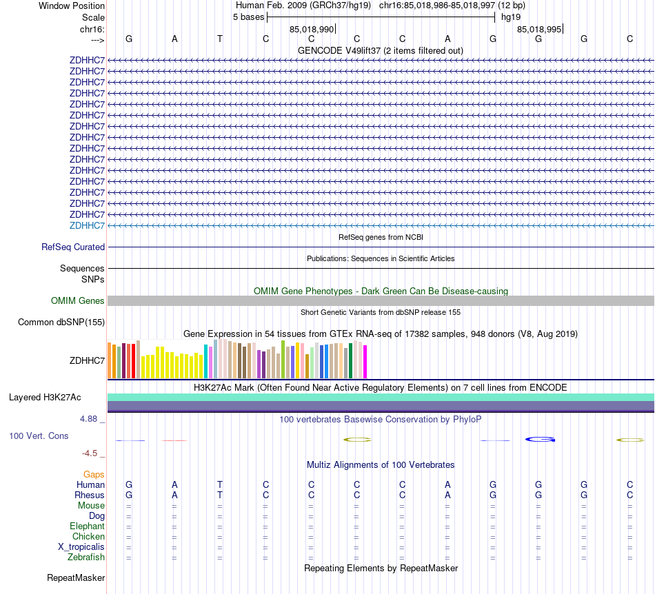Click the red line in PhyloP conservation track

tap(174, 440)
